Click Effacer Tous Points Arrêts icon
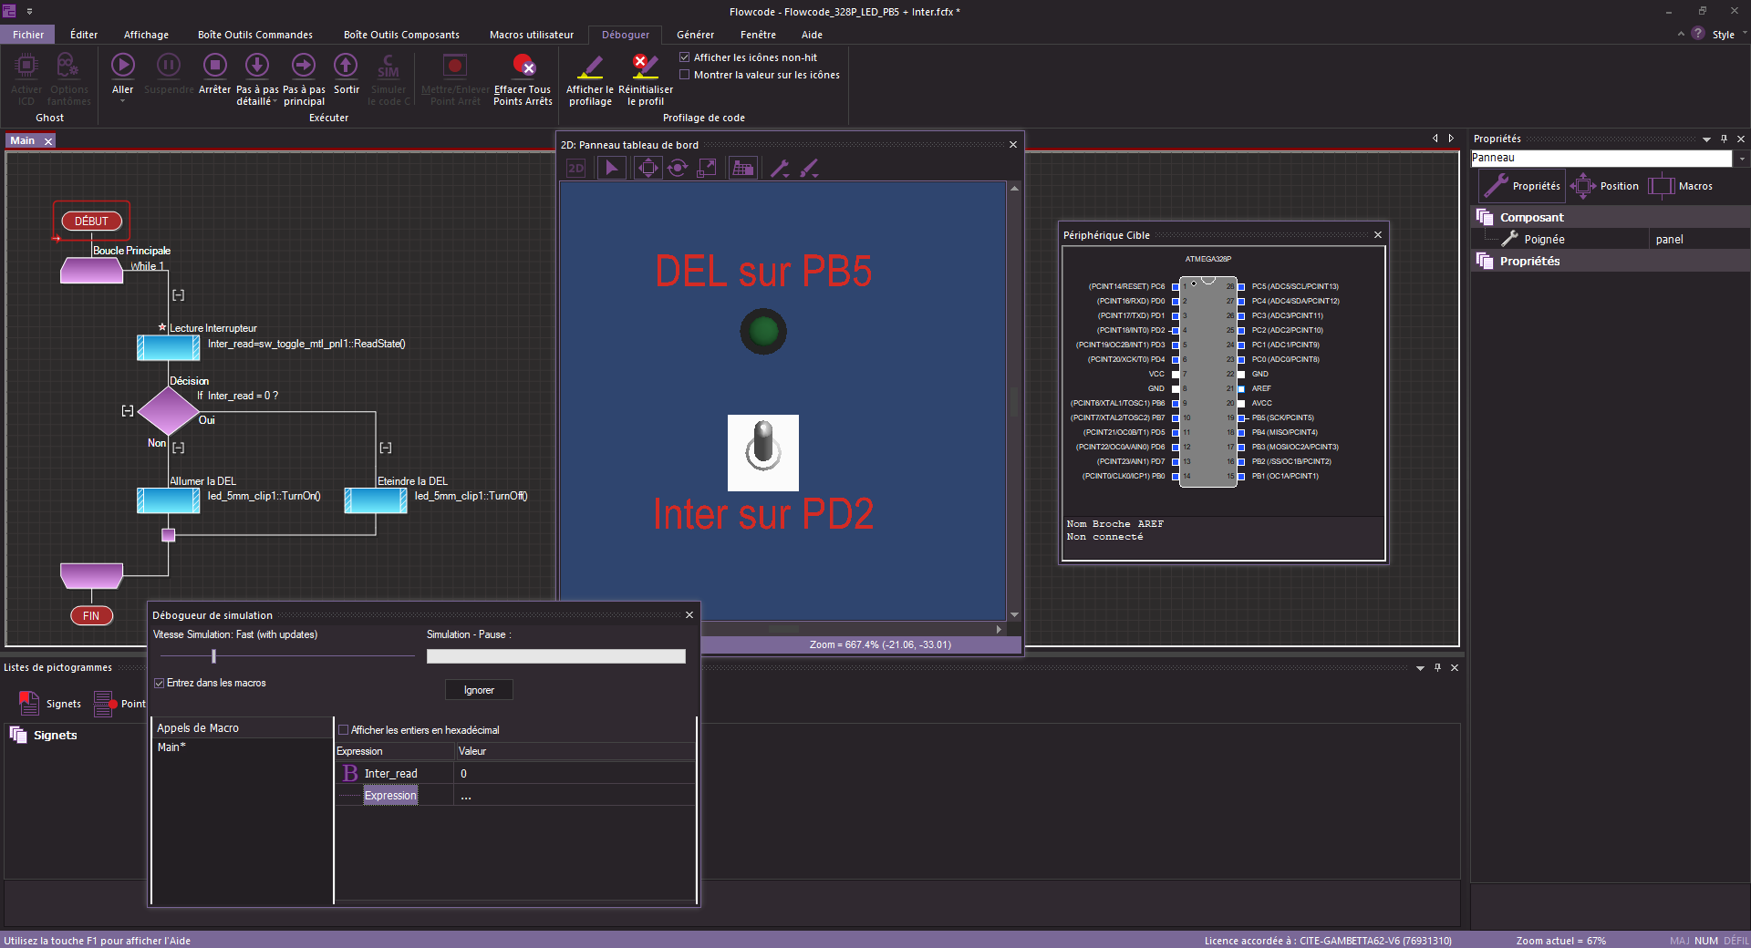This screenshot has width=1751, height=948. pyautogui.click(x=523, y=66)
